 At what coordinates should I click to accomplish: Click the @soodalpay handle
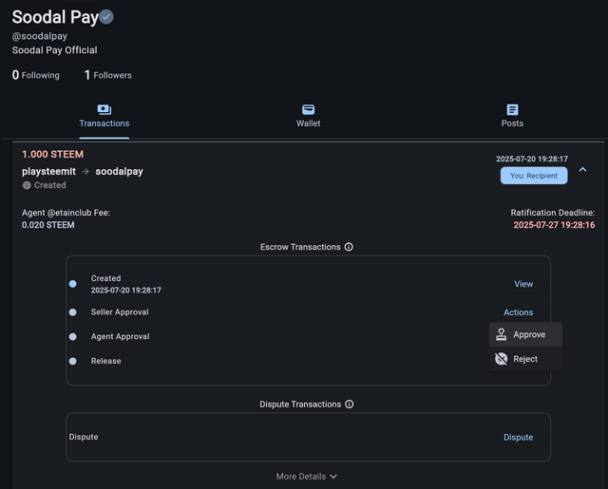40,36
